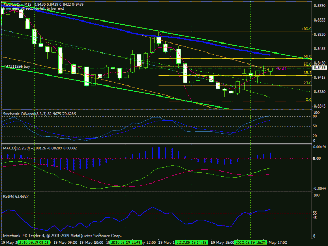Click price axis value 0.8590

pos(320,6)
